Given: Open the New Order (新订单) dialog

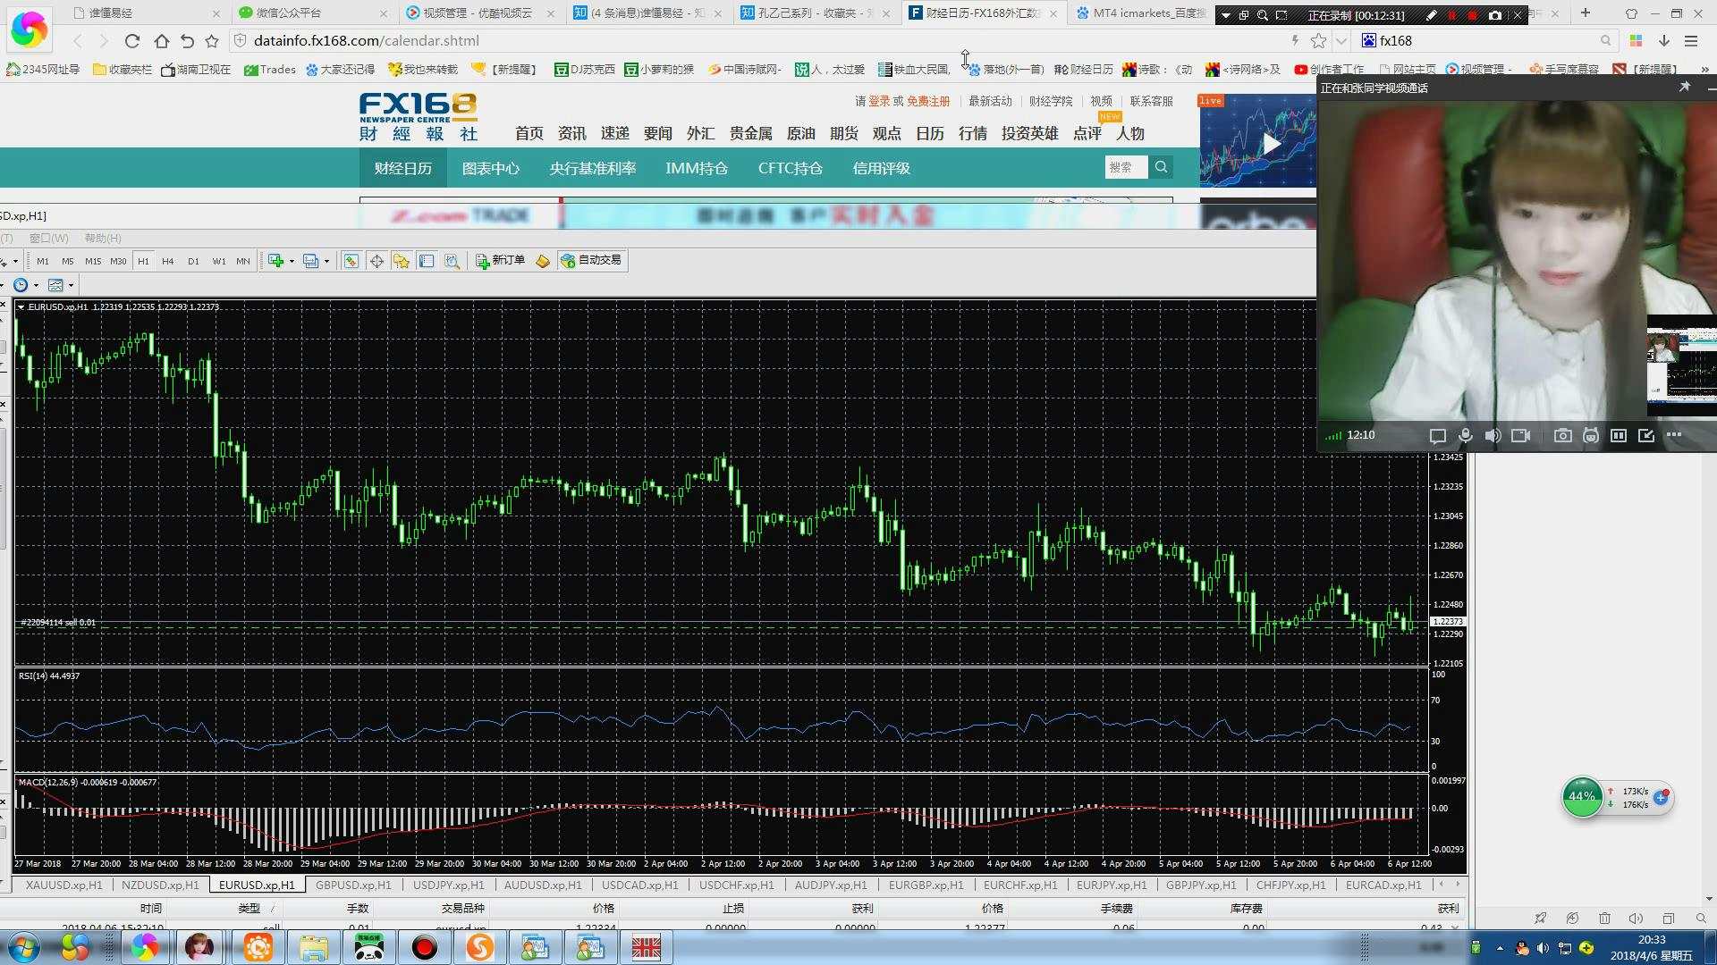Looking at the screenshot, I should (500, 261).
